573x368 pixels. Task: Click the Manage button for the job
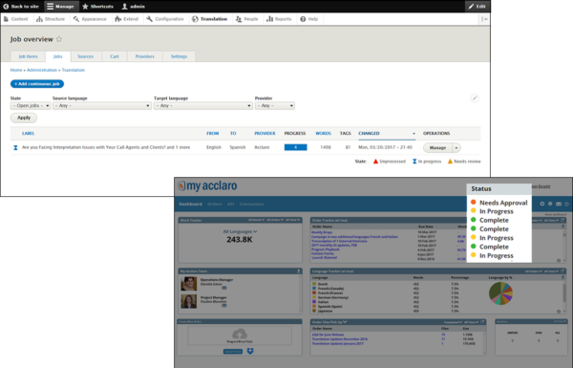pos(437,148)
